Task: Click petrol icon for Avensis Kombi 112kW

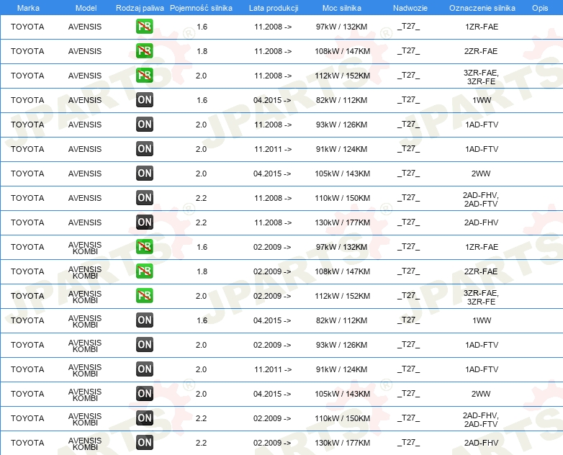Action: click(x=144, y=296)
